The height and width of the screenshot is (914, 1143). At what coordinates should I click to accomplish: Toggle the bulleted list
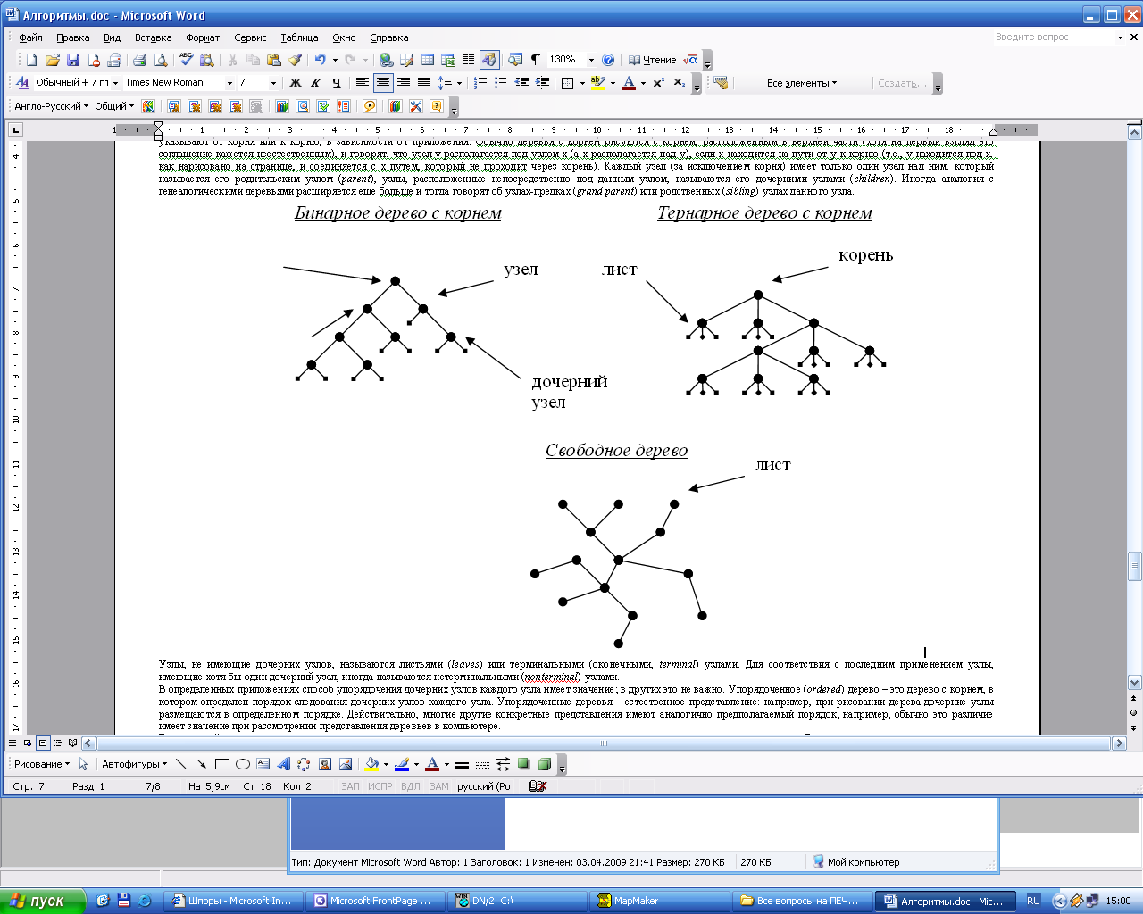[501, 83]
